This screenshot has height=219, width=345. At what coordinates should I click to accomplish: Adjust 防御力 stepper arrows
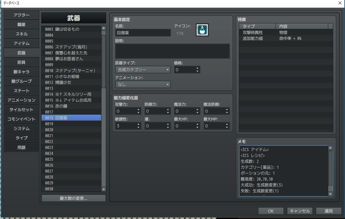coord(168,111)
